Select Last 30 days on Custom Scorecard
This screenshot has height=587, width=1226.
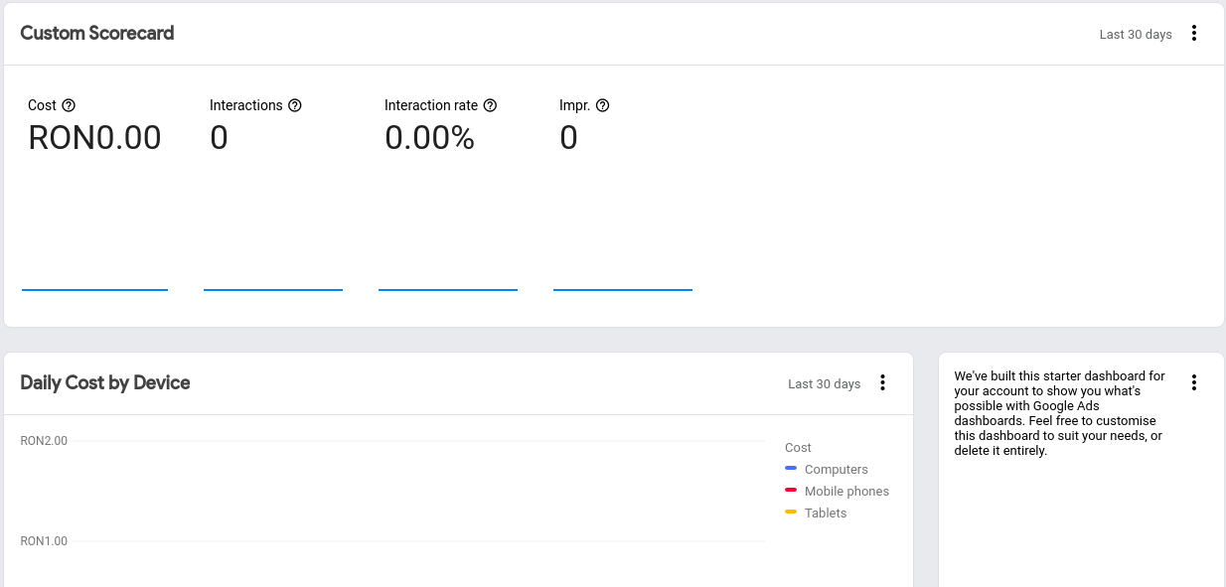(1136, 34)
